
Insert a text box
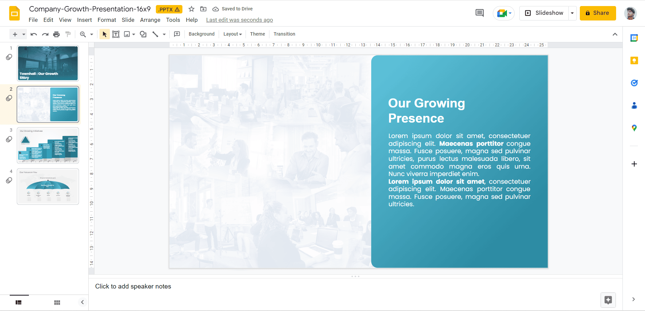[116, 34]
